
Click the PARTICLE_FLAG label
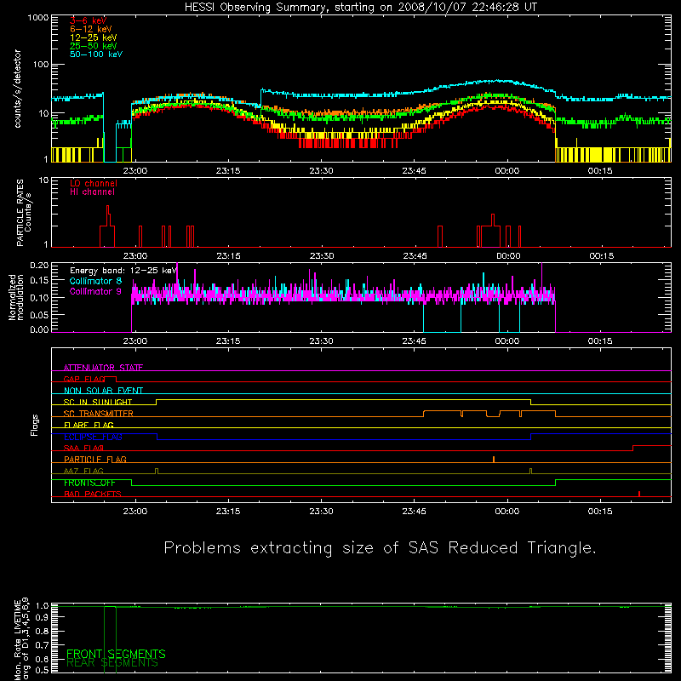point(95,459)
